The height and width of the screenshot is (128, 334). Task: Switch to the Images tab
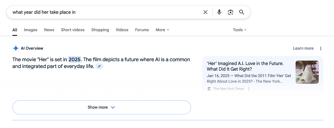pyautogui.click(x=30, y=30)
